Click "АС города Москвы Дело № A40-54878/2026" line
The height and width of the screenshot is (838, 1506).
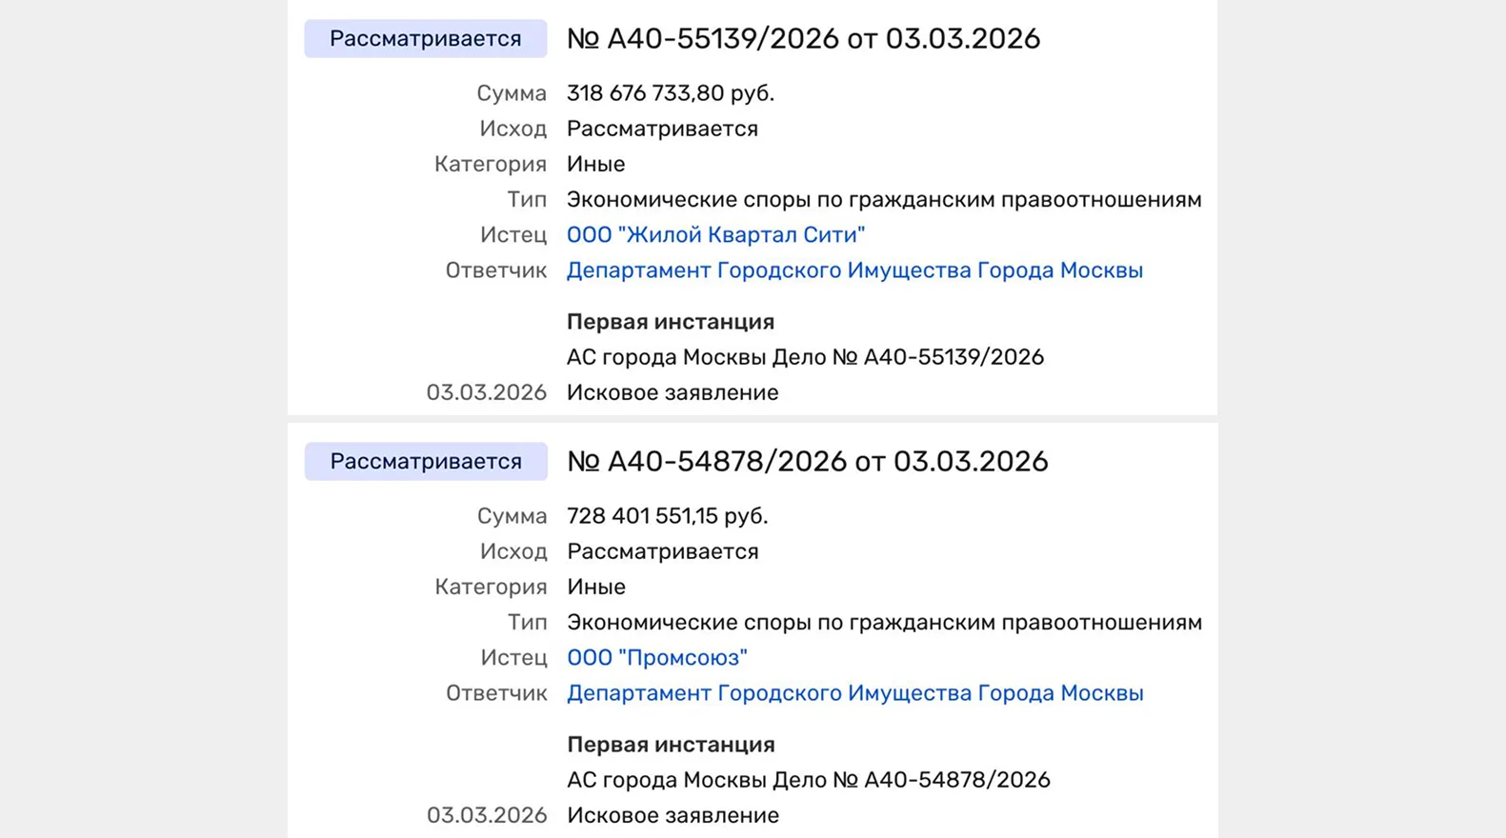tap(808, 780)
